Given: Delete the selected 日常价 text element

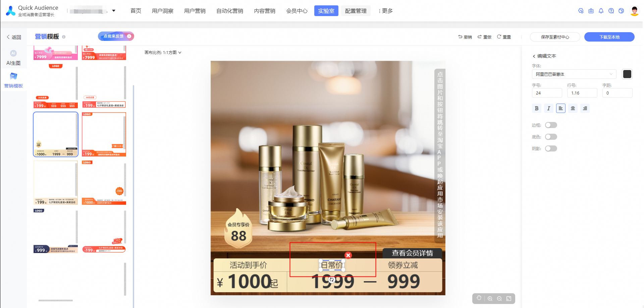Looking at the screenshot, I should point(348,255).
